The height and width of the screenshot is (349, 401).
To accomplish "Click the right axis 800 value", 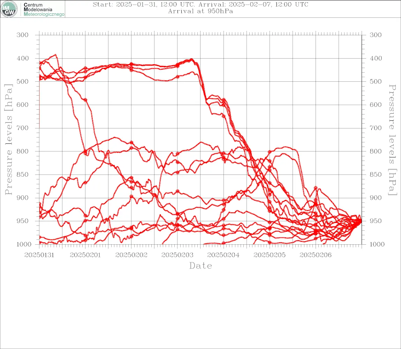I will [376, 151].
